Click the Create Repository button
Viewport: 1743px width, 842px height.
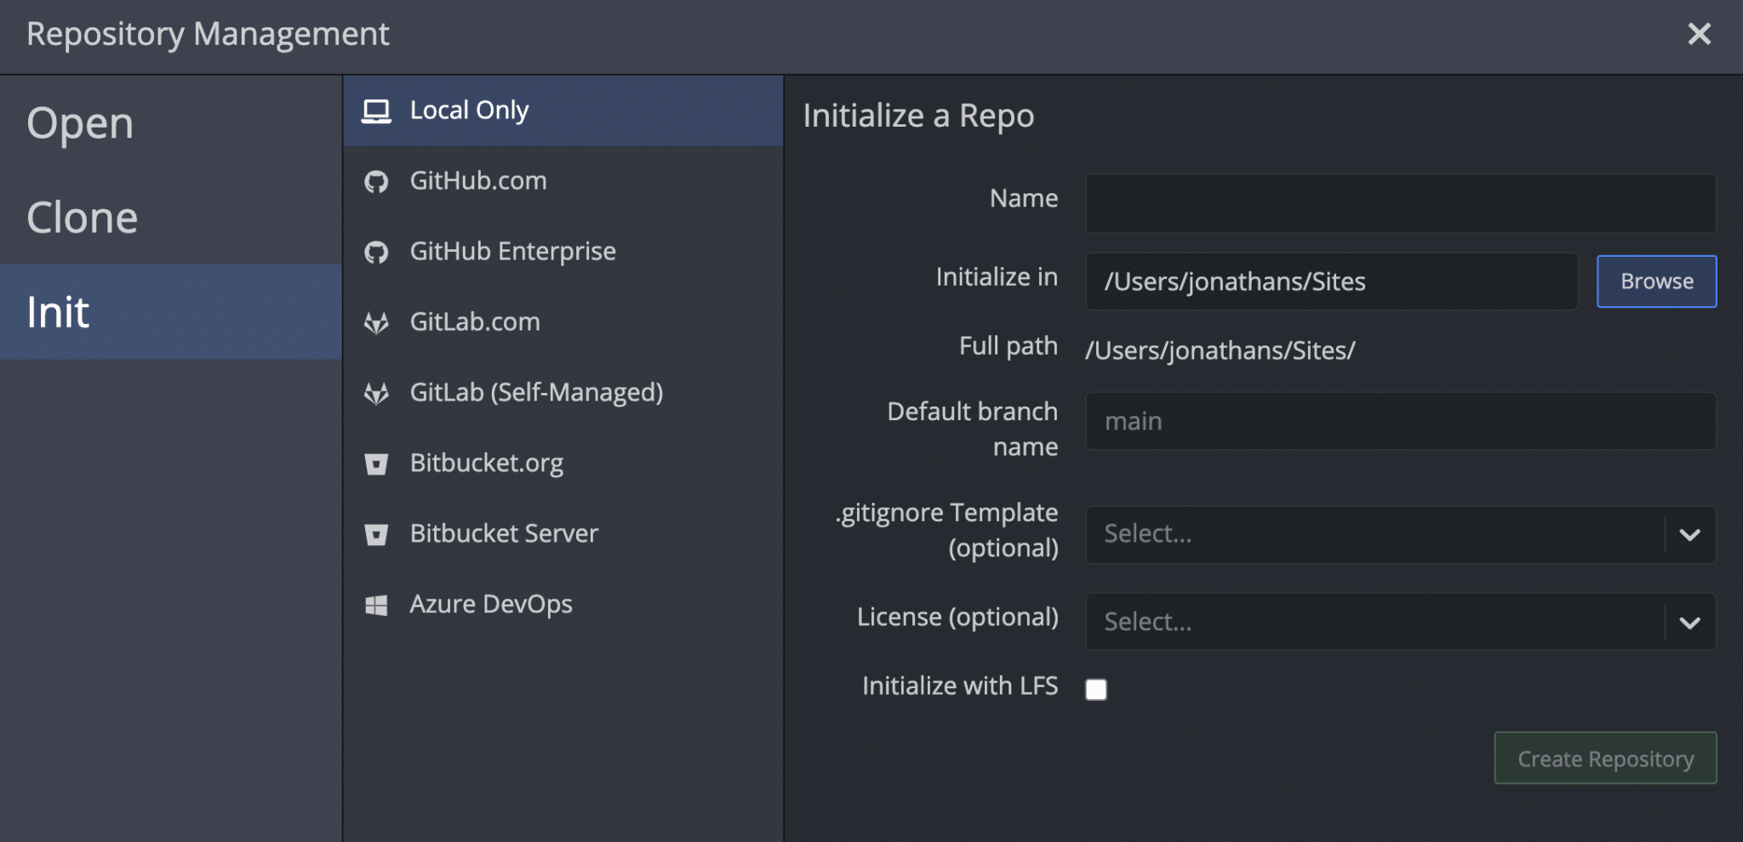click(1605, 759)
